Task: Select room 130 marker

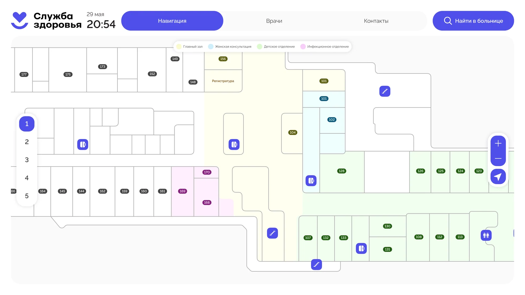Action: coord(388,226)
